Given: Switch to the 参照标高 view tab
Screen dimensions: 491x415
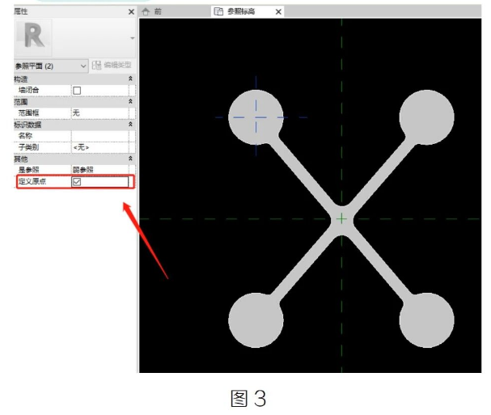Looking at the screenshot, I should click(241, 12).
